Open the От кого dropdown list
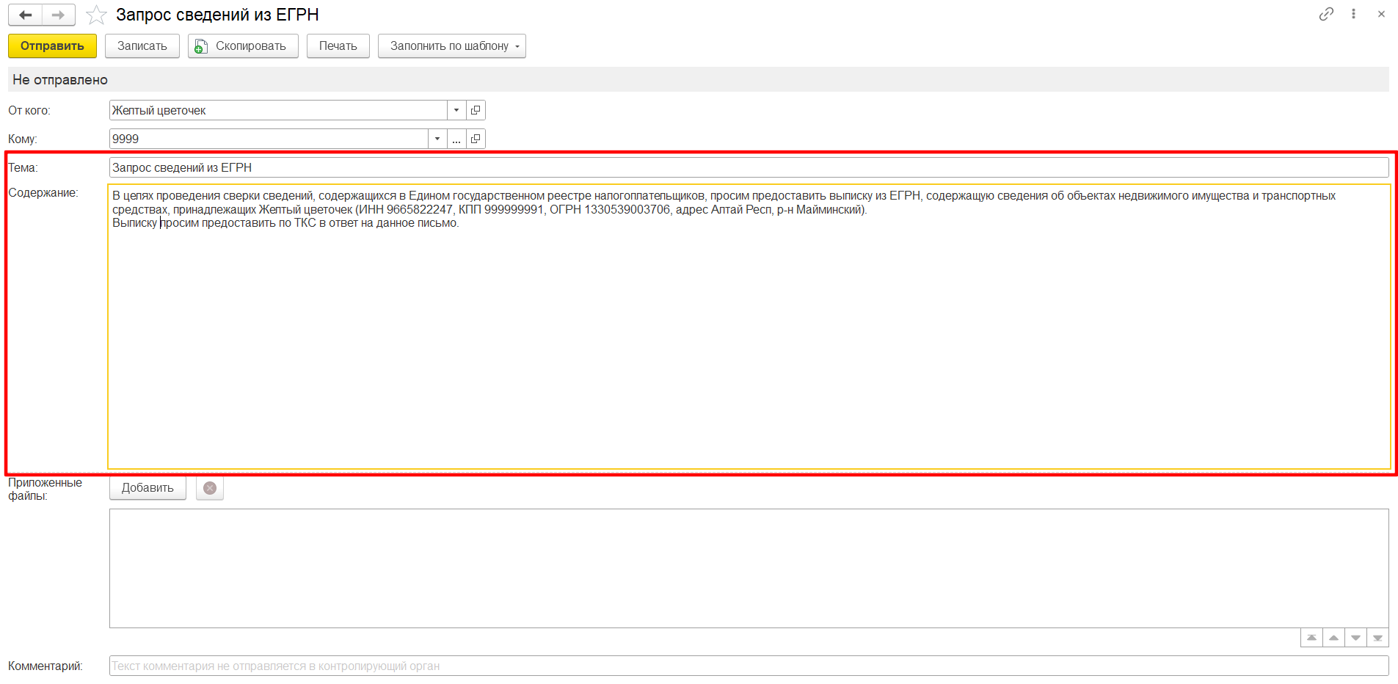Image resolution: width=1398 pixels, height=684 pixels. click(x=456, y=110)
